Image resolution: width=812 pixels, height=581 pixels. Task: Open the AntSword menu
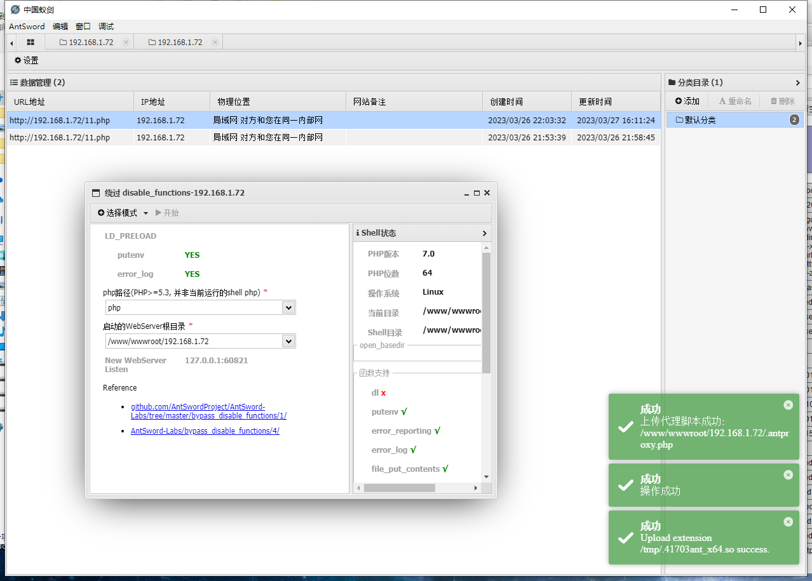pyautogui.click(x=27, y=27)
